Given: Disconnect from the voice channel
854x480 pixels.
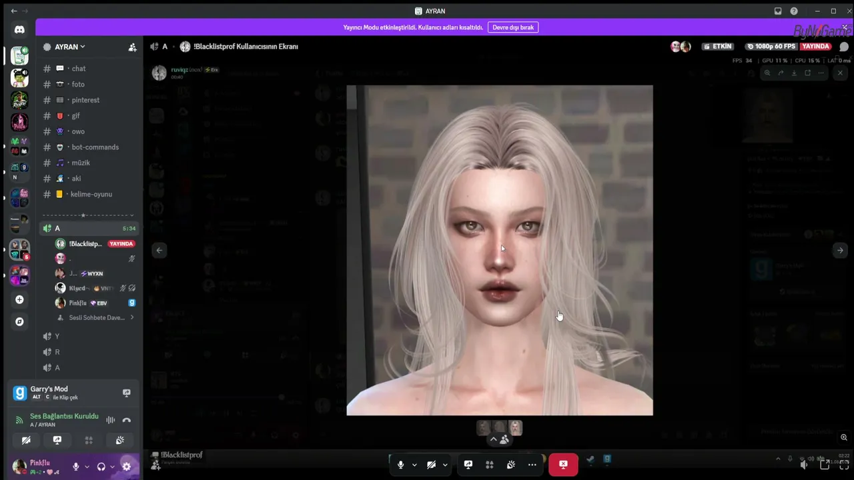Looking at the screenshot, I should point(127,420).
